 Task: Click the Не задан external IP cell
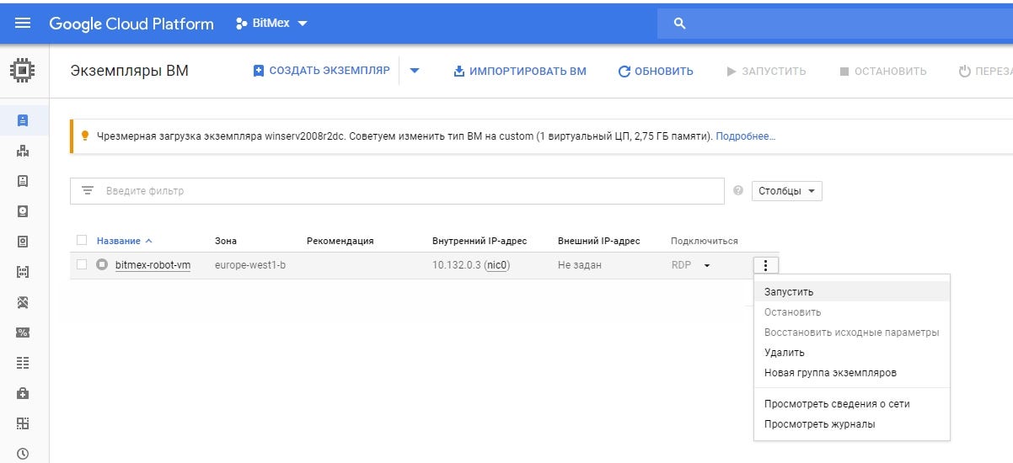[x=580, y=265]
